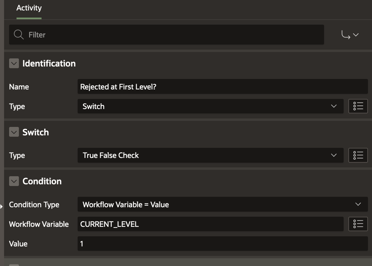Click list icon beside True False Check

[358, 155]
